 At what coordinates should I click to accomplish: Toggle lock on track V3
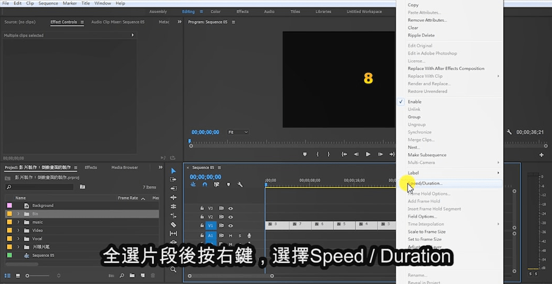coord(202,208)
